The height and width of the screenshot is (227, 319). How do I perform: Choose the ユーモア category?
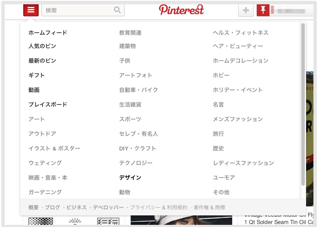tap(224, 178)
